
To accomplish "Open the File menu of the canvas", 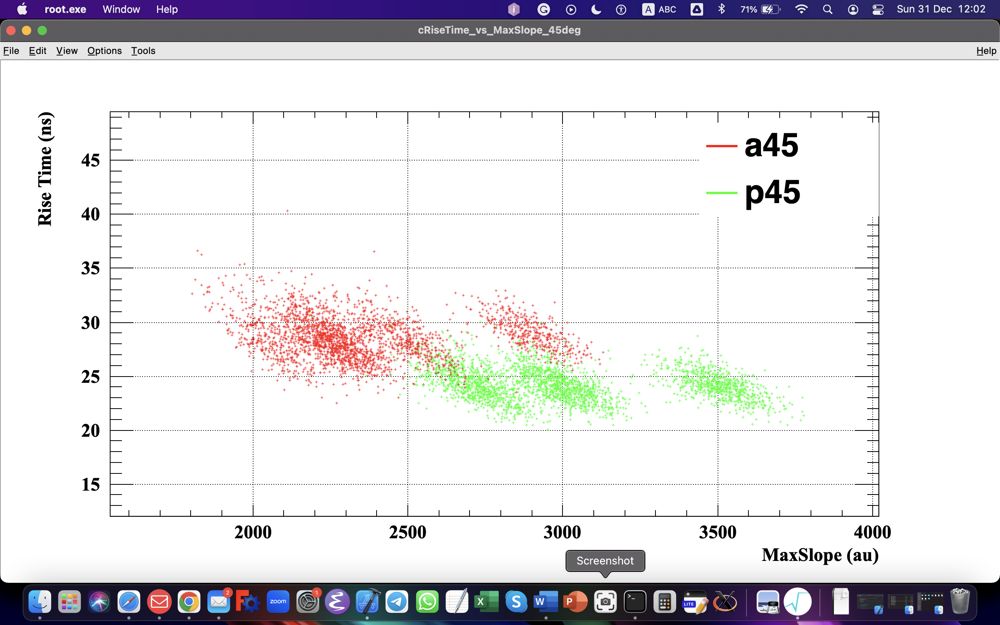I will coord(11,51).
